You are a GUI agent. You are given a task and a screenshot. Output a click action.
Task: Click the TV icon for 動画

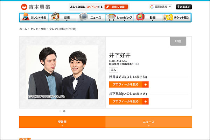140,17
